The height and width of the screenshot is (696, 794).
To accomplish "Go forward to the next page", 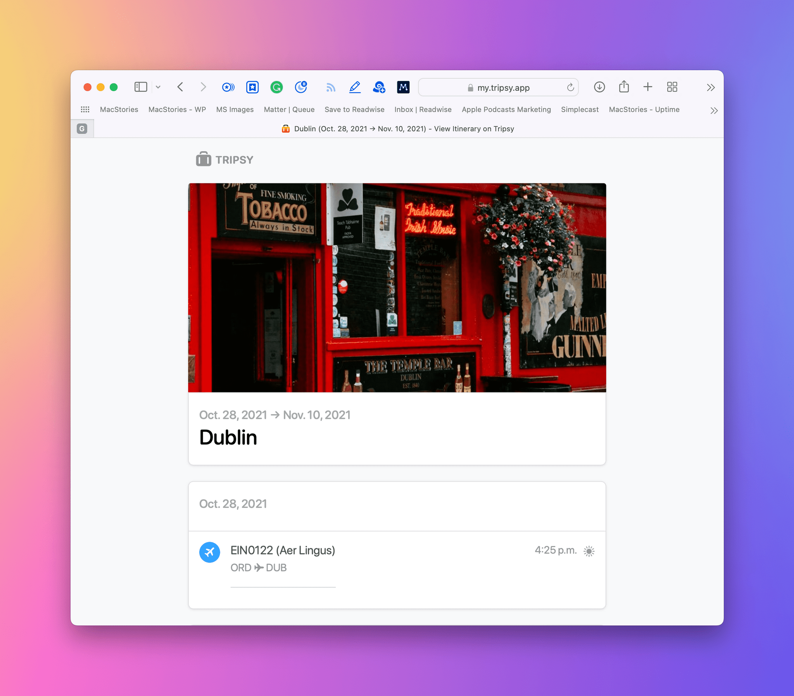I will 203,87.
